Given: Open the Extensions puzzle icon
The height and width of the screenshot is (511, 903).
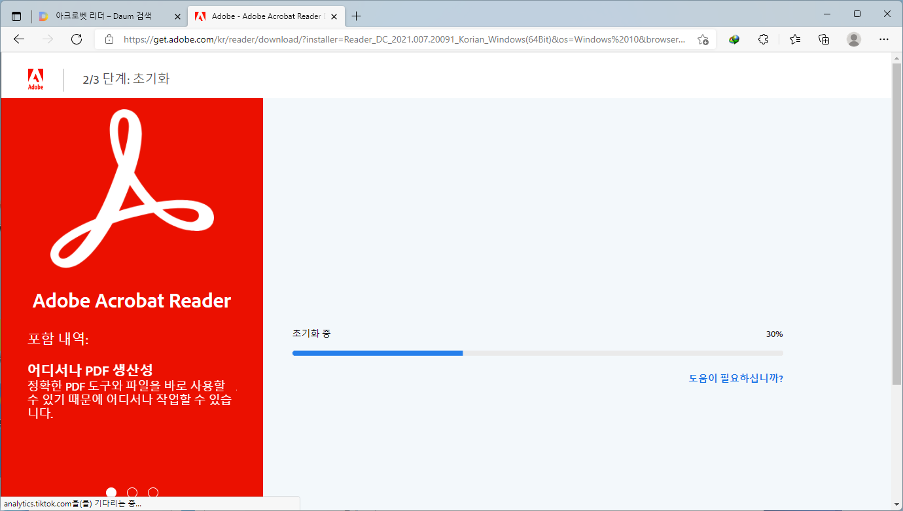Looking at the screenshot, I should pyautogui.click(x=763, y=39).
